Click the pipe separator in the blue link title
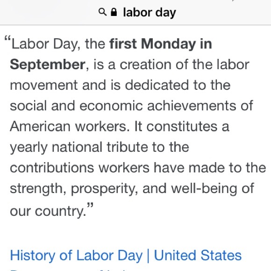Image resolution: width=271 pixels, height=271 pixels. point(148,256)
